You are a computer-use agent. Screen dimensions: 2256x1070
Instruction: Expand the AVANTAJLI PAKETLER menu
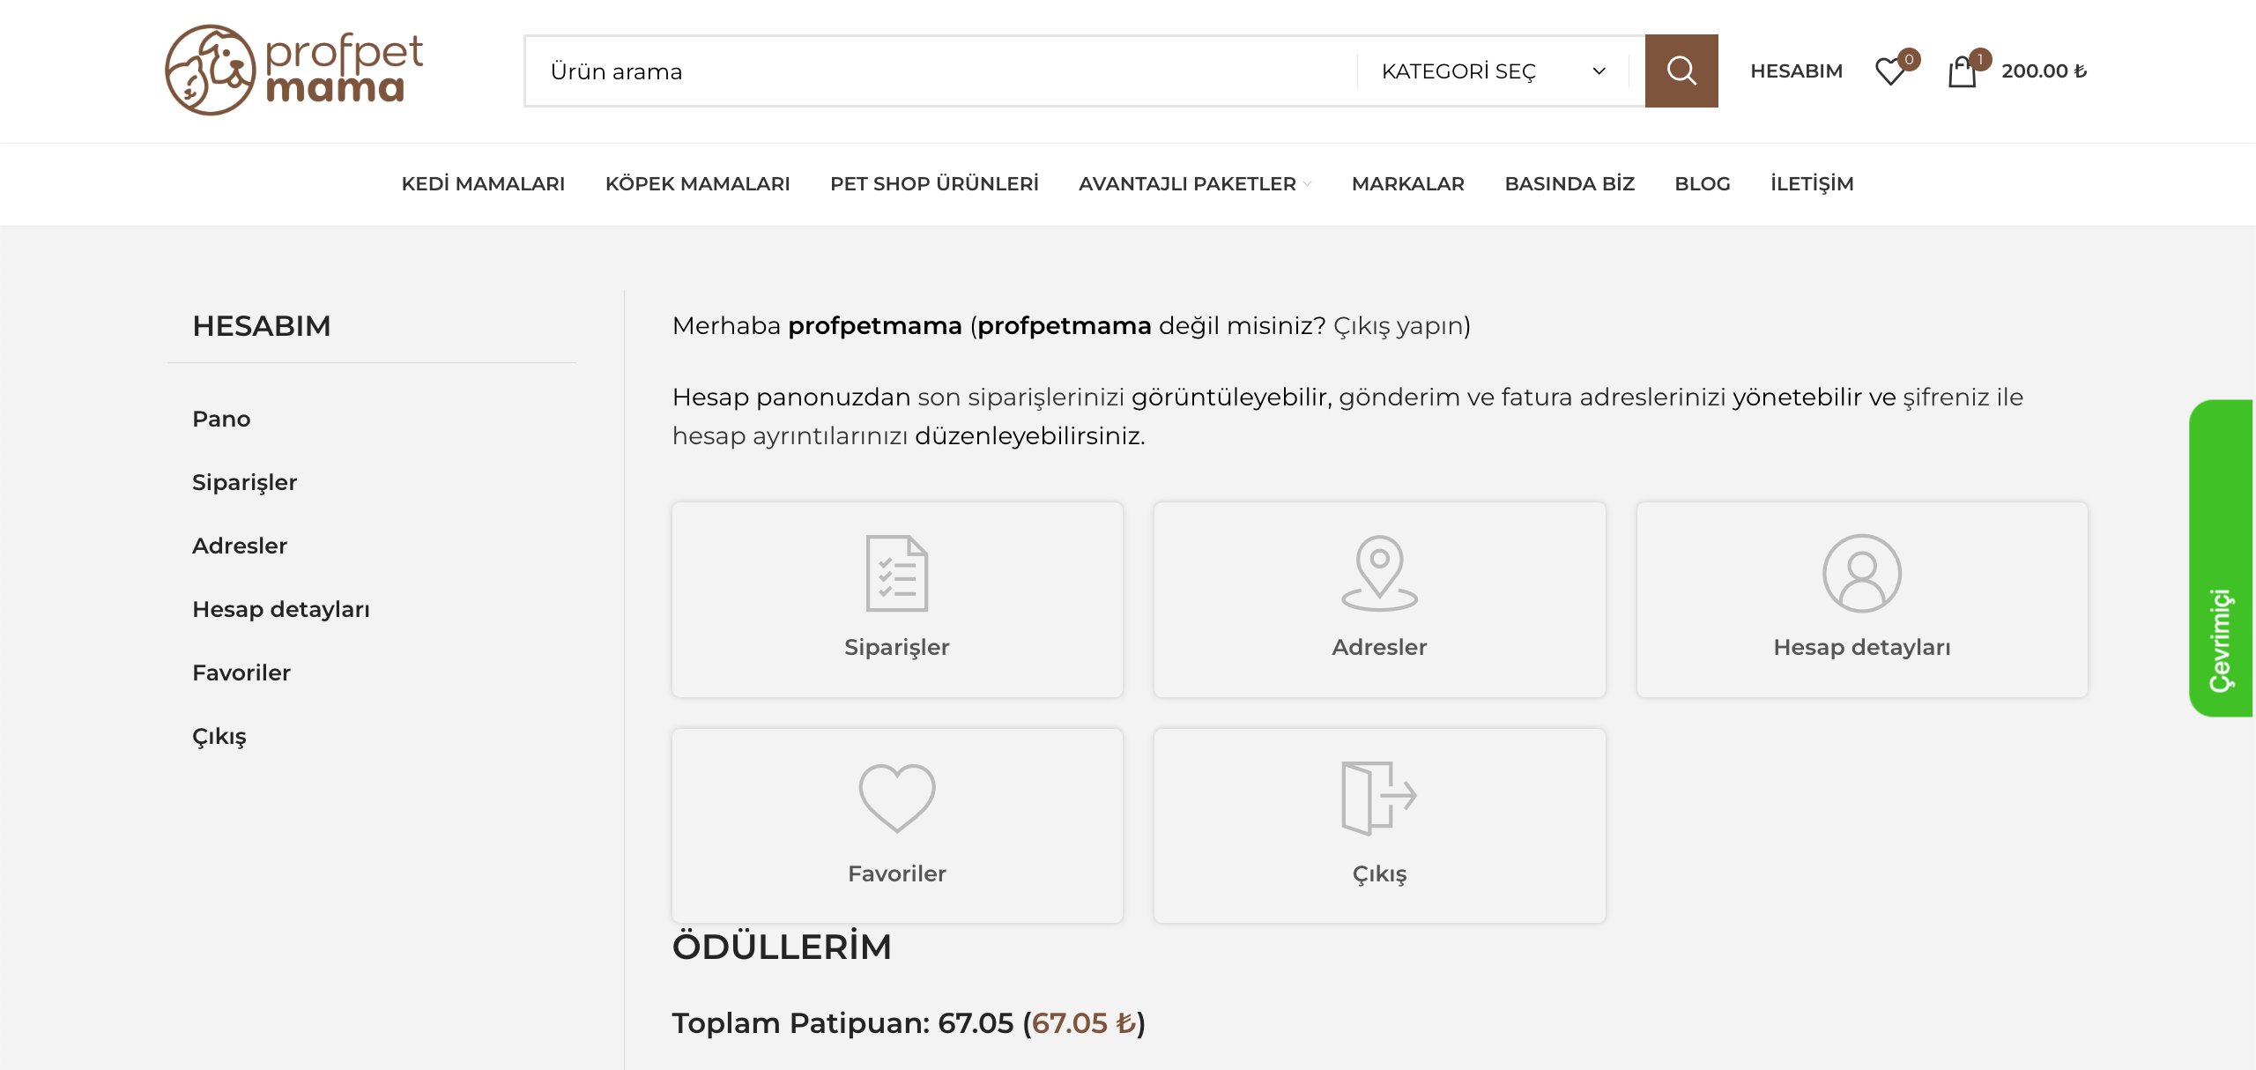click(1194, 183)
